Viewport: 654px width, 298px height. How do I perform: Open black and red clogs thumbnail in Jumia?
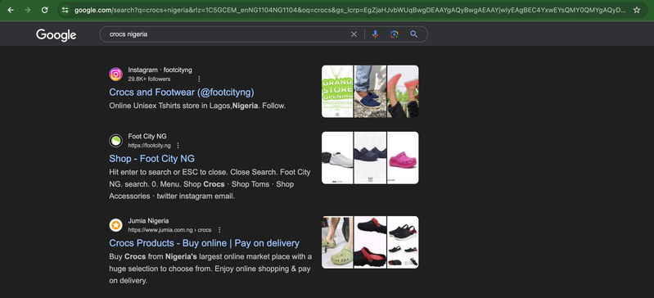point(370,242)
